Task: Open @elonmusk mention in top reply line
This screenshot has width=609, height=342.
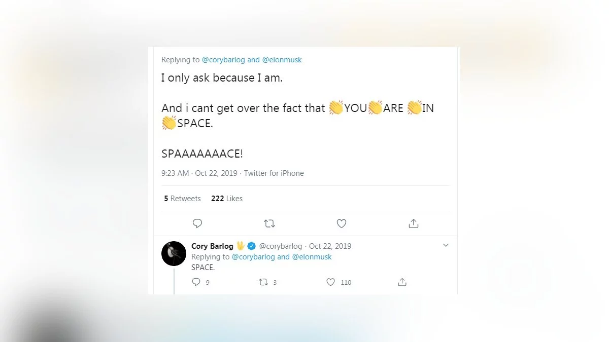Action: click(x=282, y=60)
